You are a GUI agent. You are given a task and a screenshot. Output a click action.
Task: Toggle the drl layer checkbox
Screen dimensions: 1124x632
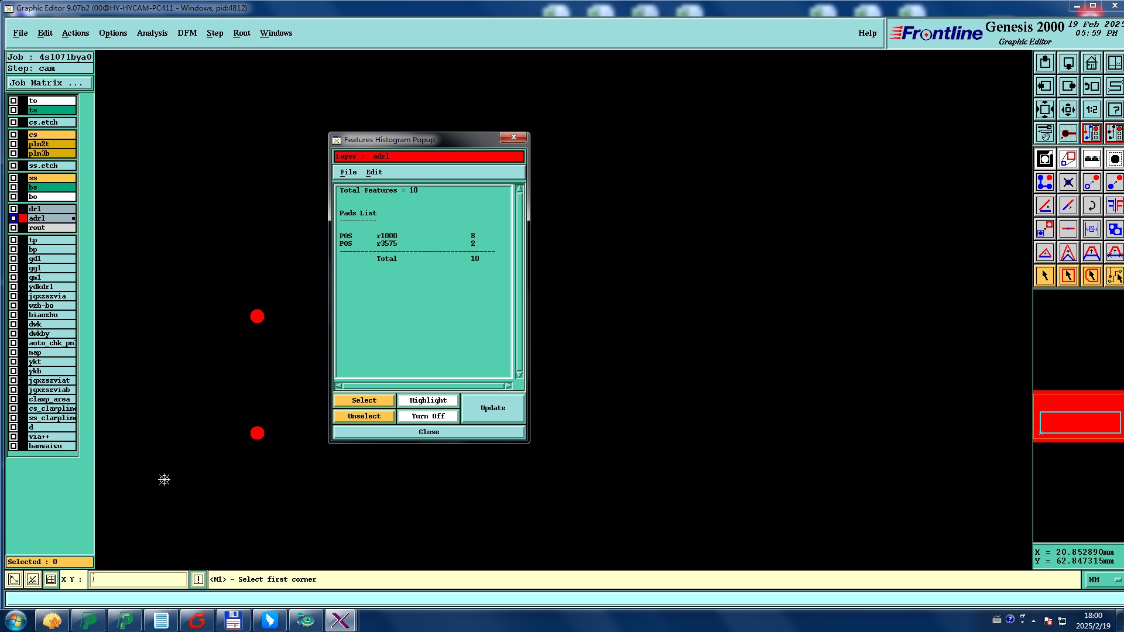coord(13,209)
